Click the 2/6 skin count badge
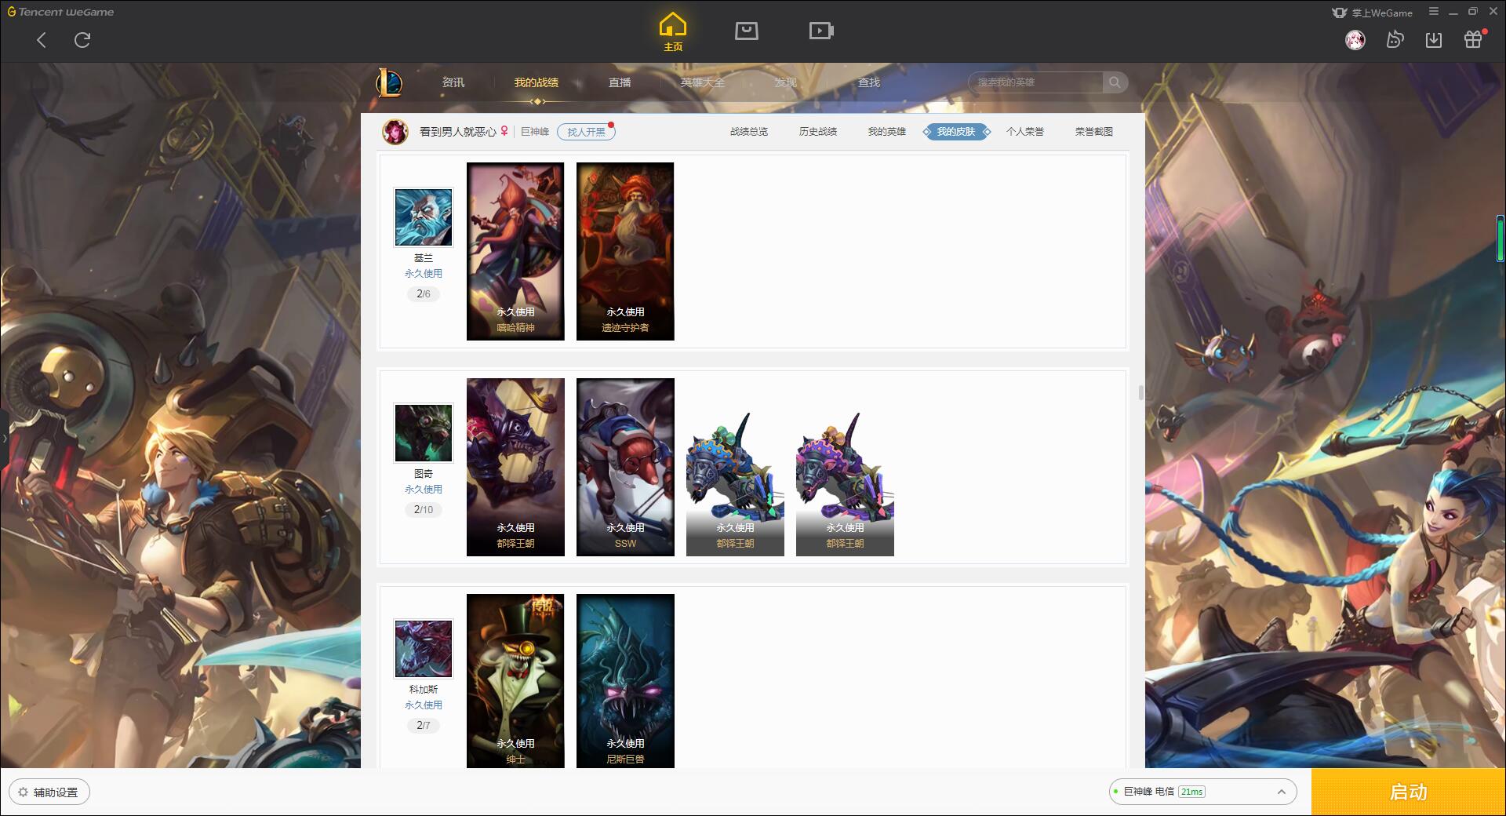Image resolution: width=1506 pixels, height=816 pixels. pyautogui.click(x=424, y=294)
